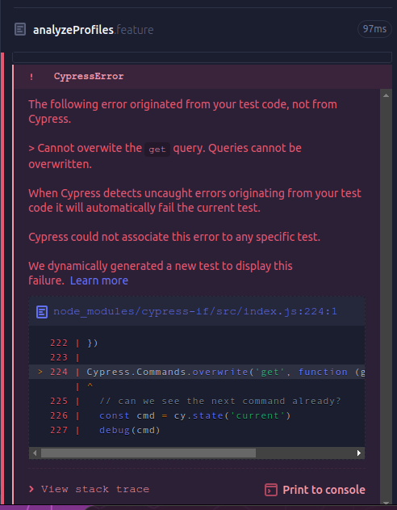This screenshot has width=397, height=510.
Task: Expand View stack trace
Action: (x=90, y=489)
